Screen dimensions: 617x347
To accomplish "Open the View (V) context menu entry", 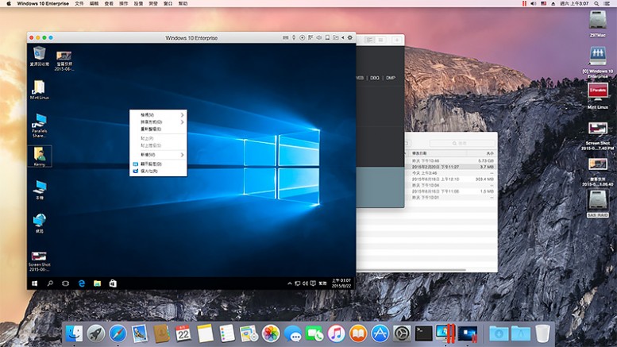I will point(158,115).
